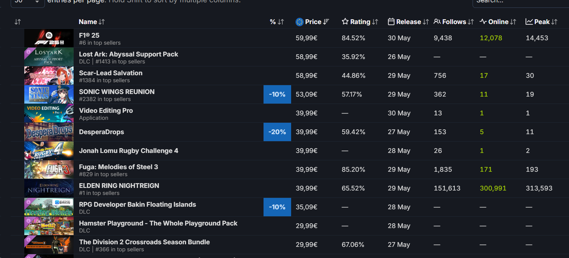The height and width of the screenshot is (258, 569).
Task: Sort table by Peak players column
Action: (541, 22)
